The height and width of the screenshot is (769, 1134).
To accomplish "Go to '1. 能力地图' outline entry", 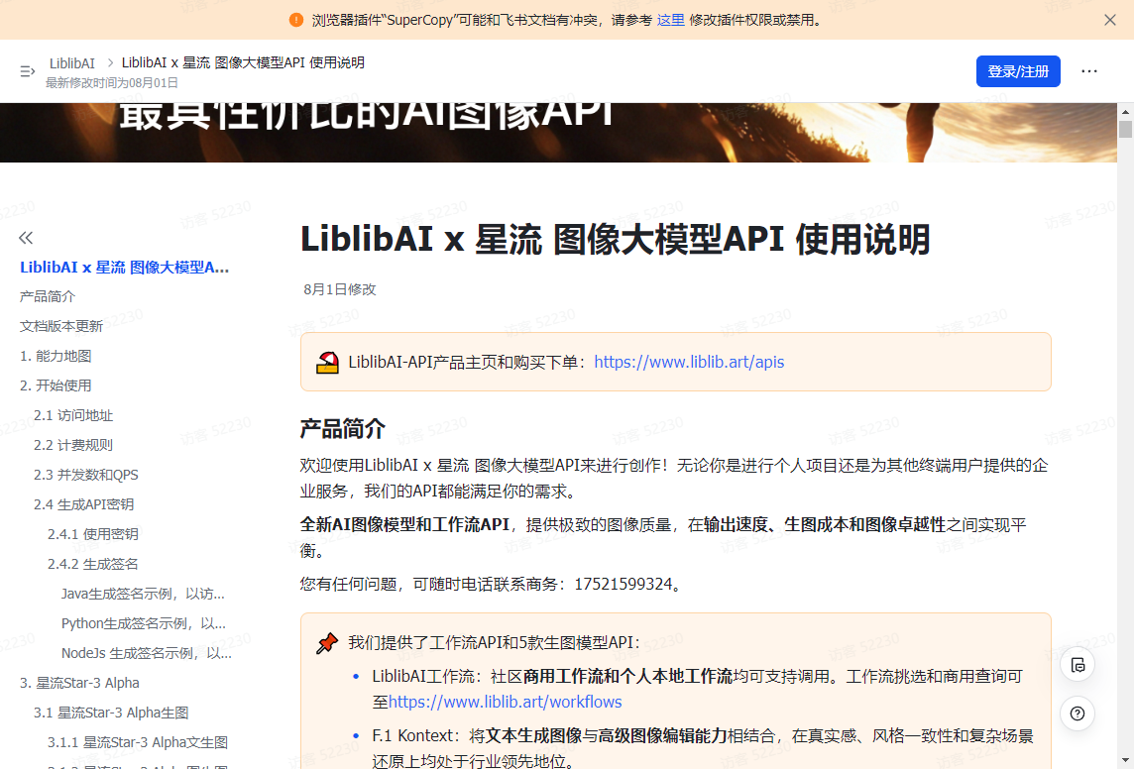I will (56, 356).
